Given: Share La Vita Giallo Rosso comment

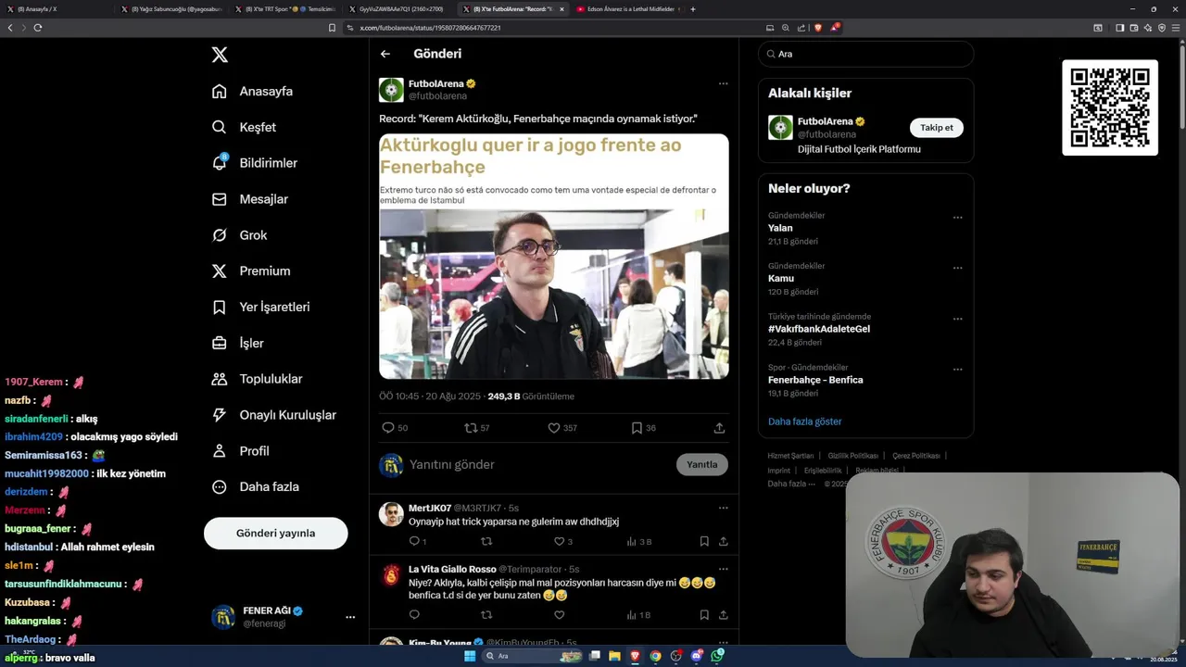Looking at the screenshot, I should click(723, 615).
